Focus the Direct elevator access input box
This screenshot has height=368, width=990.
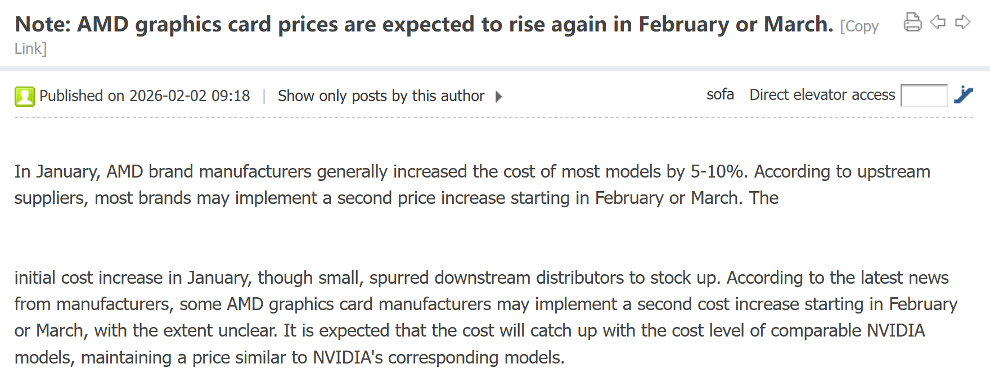[924, 96]
